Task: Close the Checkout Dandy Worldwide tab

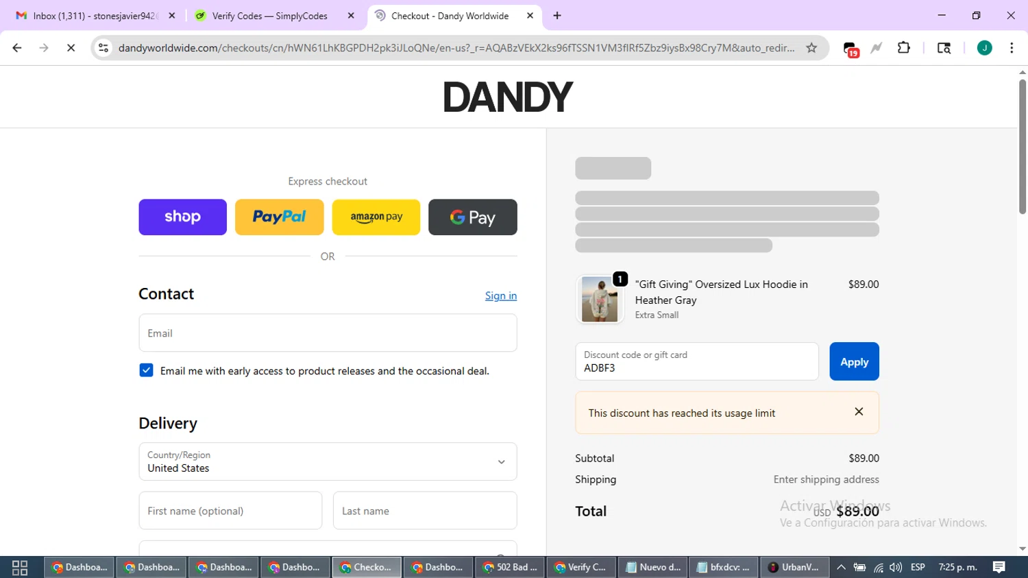Action: click(530, 16)
